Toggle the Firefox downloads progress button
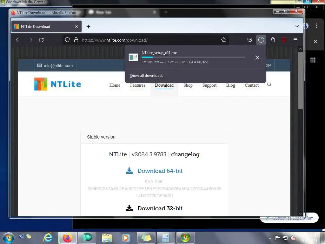 coord(261,40)
